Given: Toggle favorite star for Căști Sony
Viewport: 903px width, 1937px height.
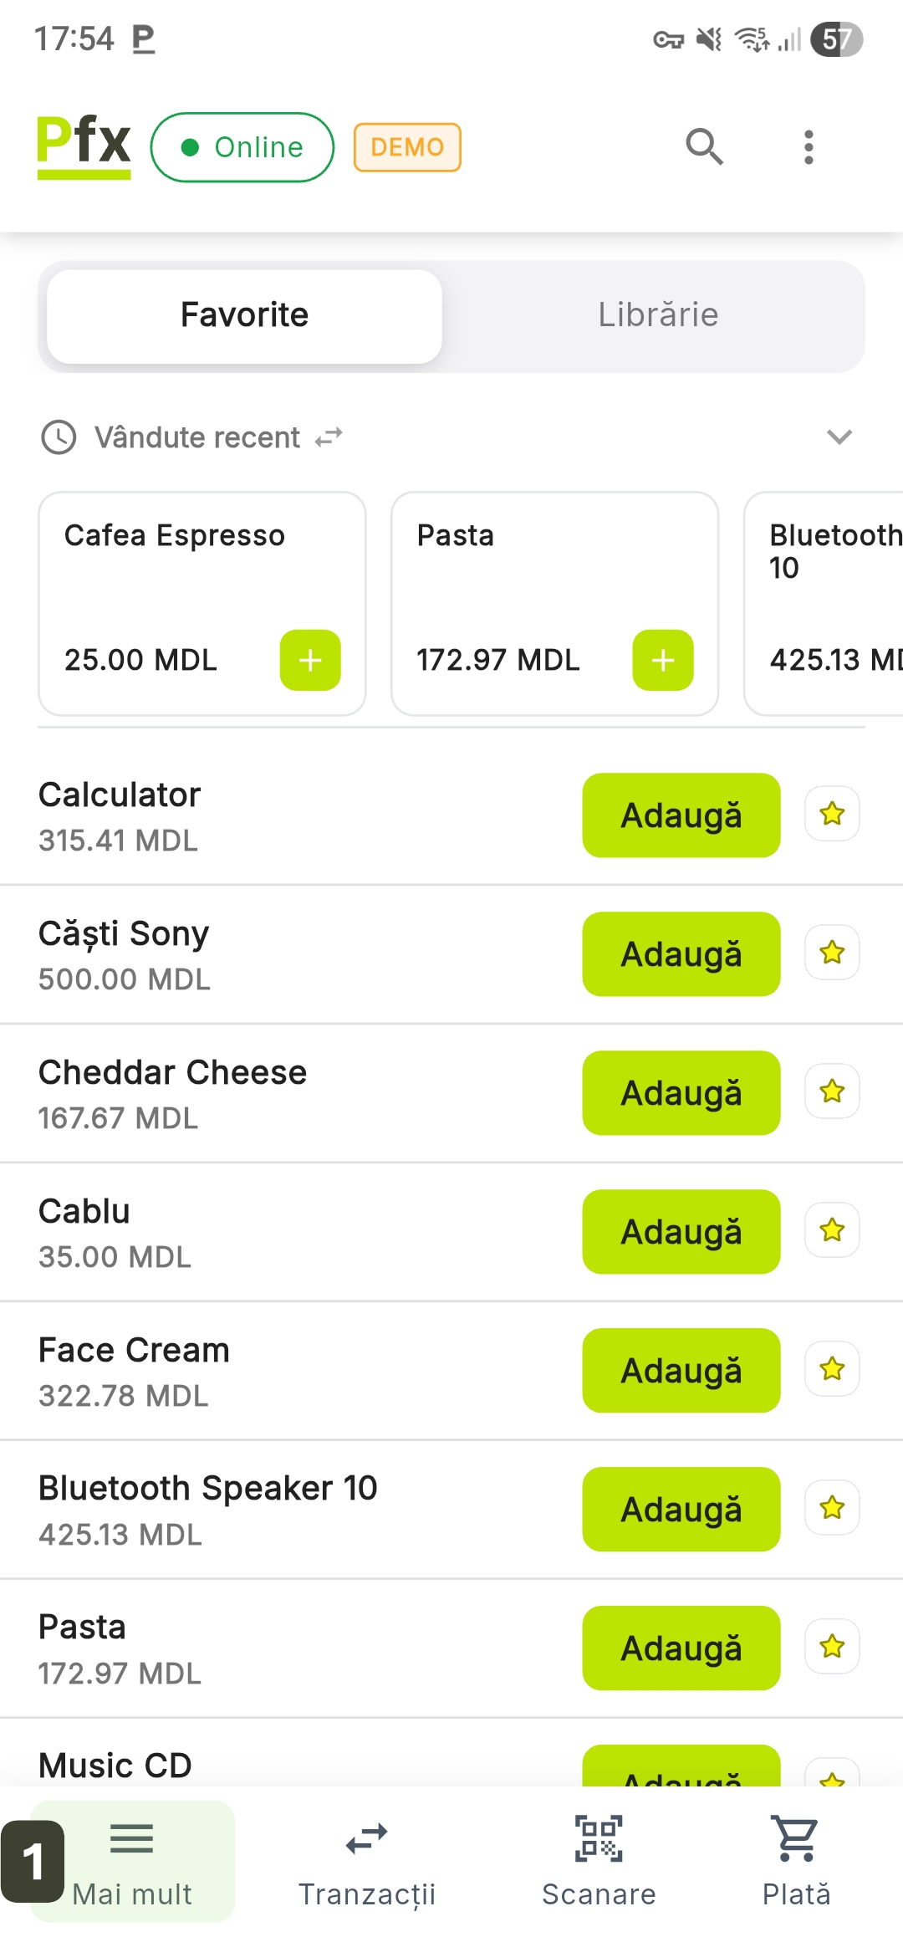Looking at the screenshot, I should click(x=832, y=953).
